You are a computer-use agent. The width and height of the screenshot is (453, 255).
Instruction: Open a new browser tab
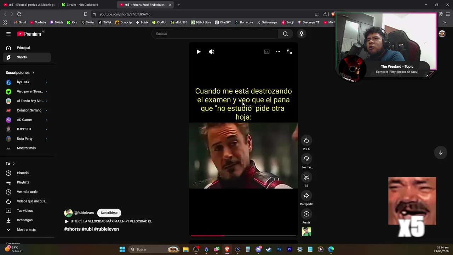pos(179,5)
